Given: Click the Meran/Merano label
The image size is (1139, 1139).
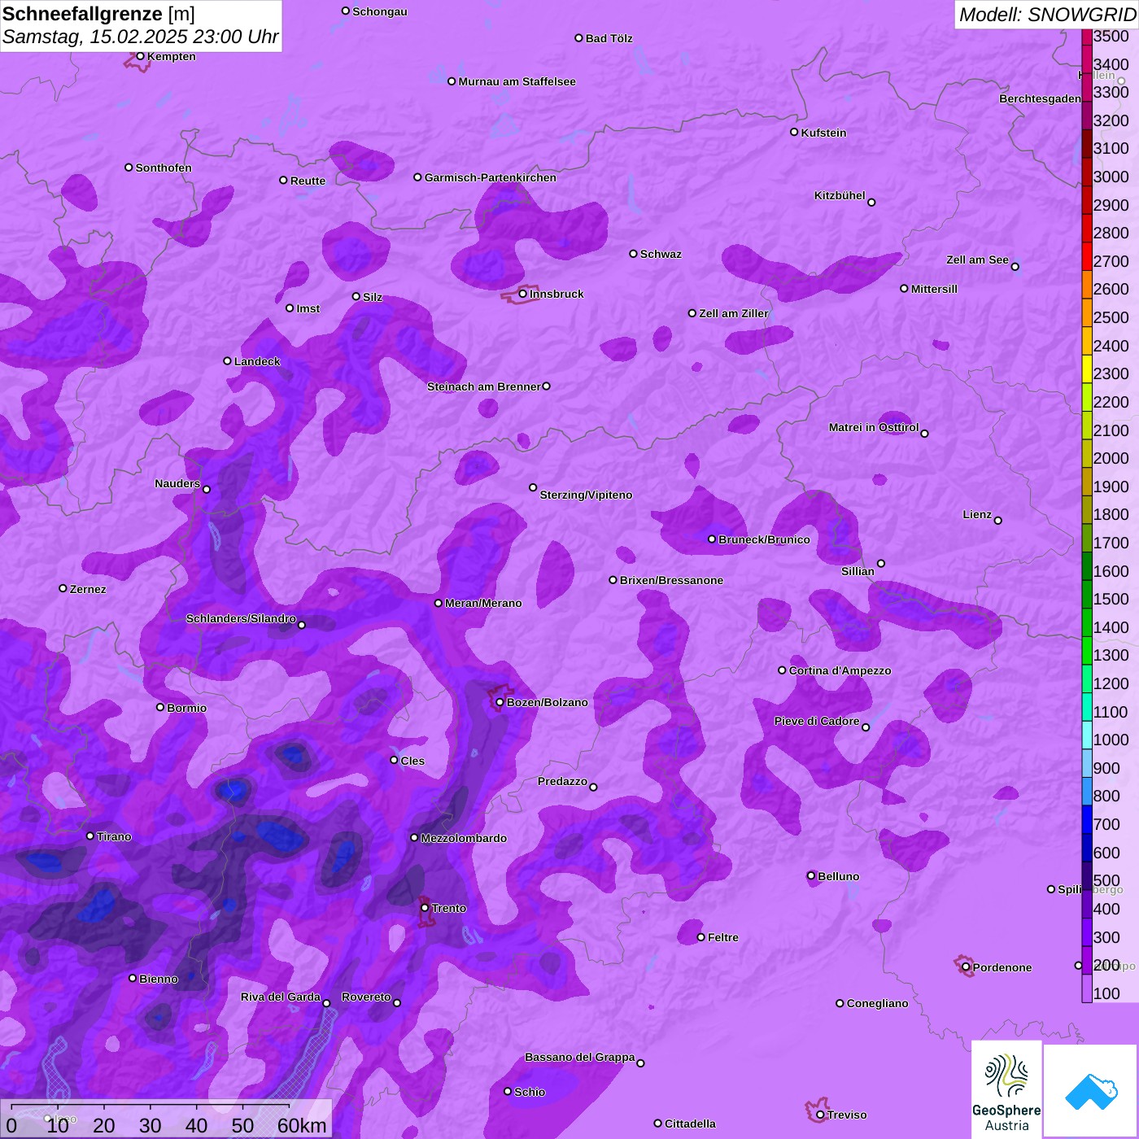Looking at the screenshot, I should pos(483,603).
